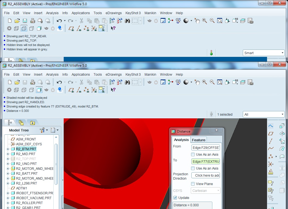
Task: Click the To reference field Edge:F77
Action: [x=206, y=162]
